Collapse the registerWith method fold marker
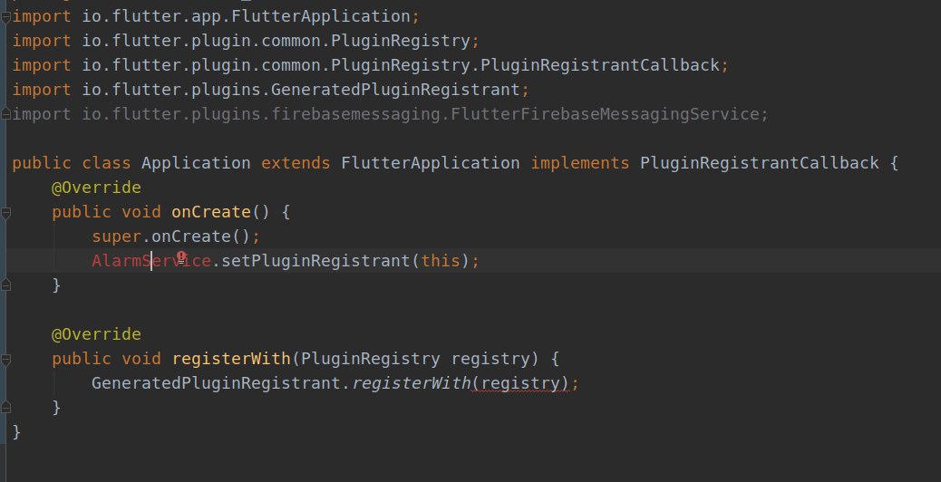This screenshot has width=941, height=482. 5,359
